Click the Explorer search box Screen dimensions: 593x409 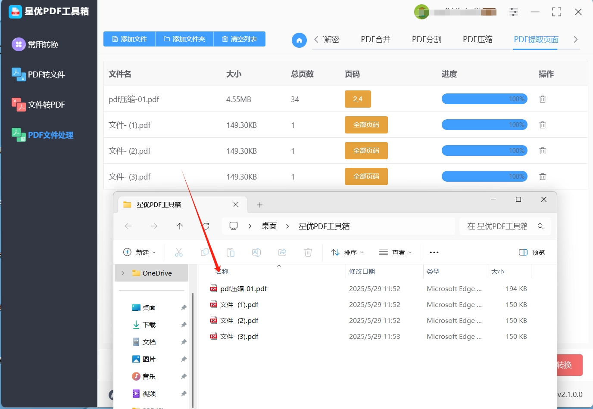[x=505, y=226]
